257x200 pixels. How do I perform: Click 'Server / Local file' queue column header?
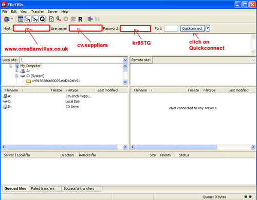pyautogui.click(x=29, y=155)
